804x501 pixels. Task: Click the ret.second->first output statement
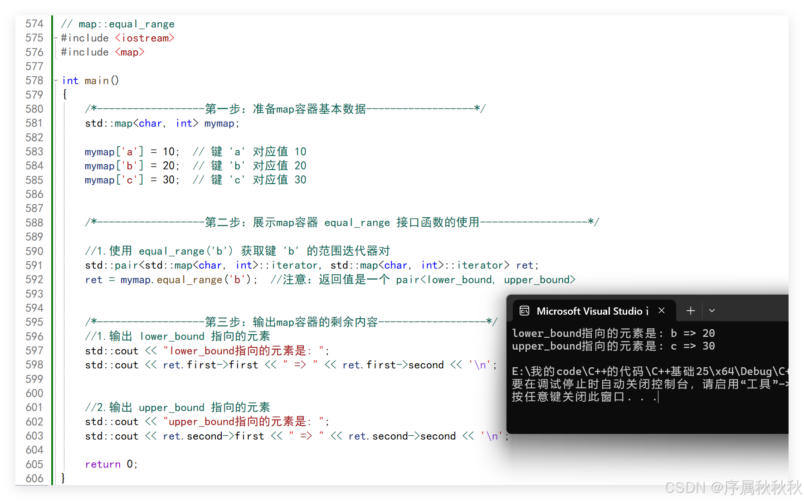click(x=297, y=436)
